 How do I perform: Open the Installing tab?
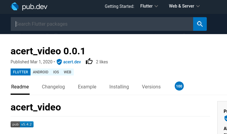(119, 87)
